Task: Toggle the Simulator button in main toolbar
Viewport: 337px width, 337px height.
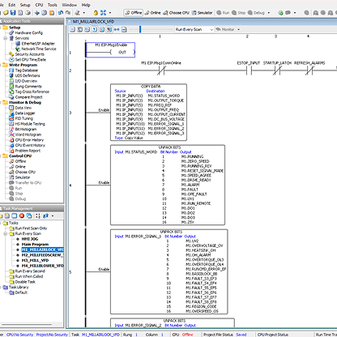Action: tap(202, 13)
